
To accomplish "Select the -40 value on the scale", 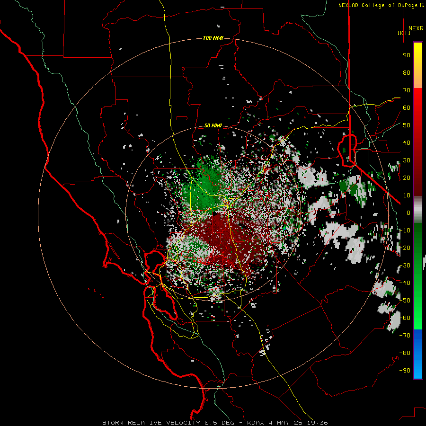I will click(x=405, y=283).
